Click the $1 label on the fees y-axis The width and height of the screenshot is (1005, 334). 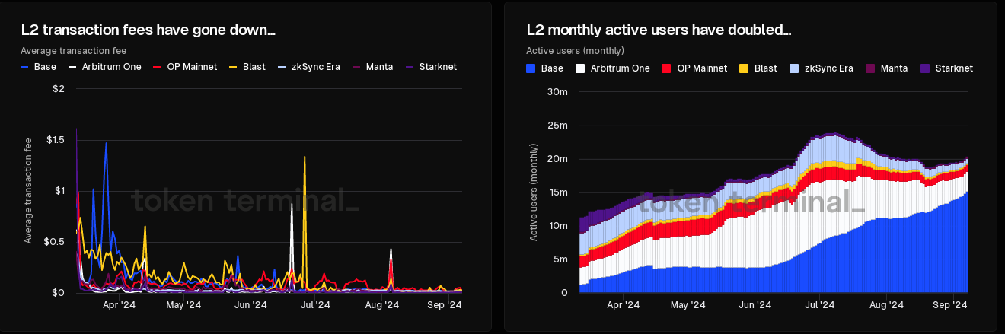60,191
